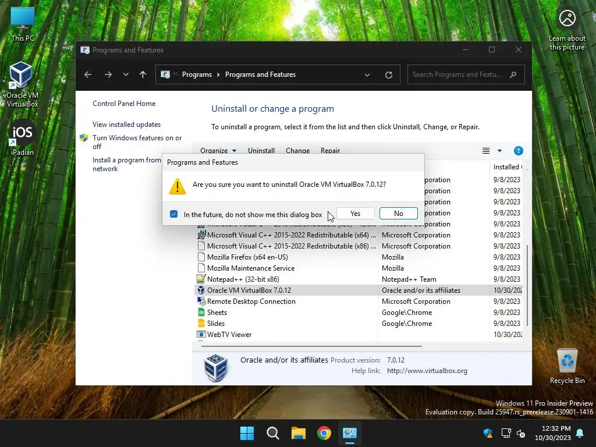Click VirtualBox cube icon in list row
This screenshot has width=596, height=447.
201,290
